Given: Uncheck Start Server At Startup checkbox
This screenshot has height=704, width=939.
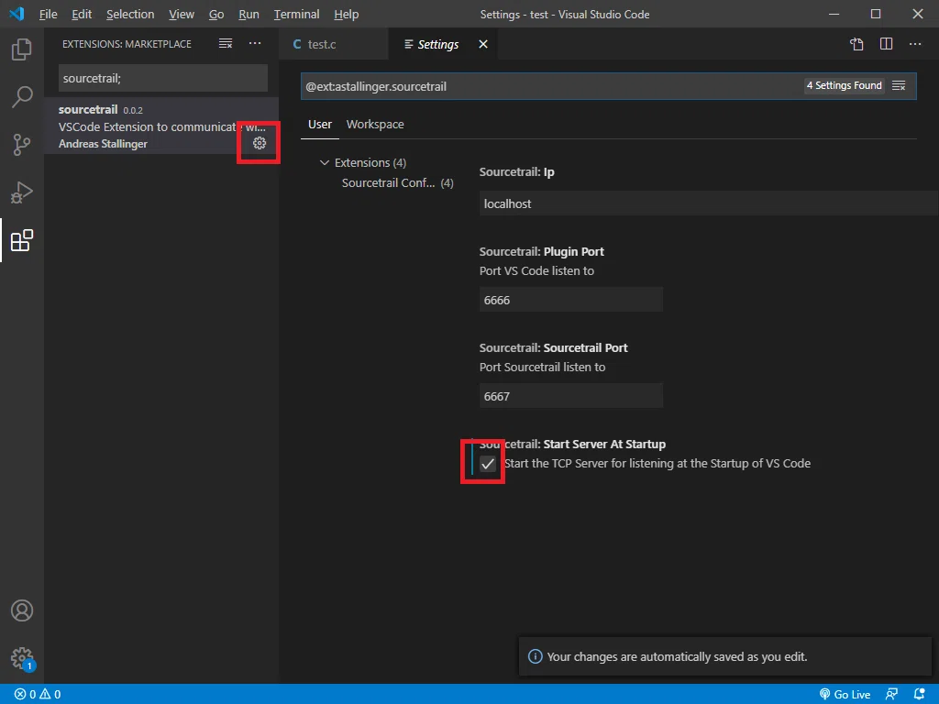Looking at the screenshot, I should click(488, 464).
